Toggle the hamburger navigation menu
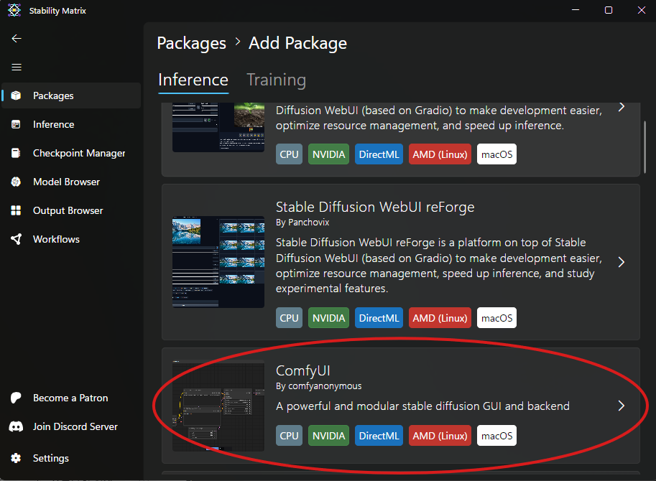The height and width of the screenshot is (481, 656). pos(17,67)
